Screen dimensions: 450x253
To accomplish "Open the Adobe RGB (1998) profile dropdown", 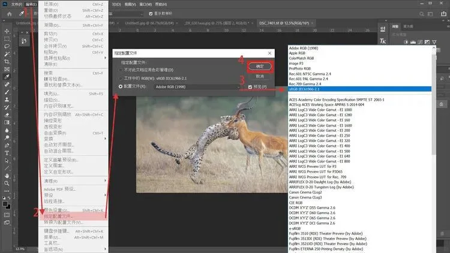I will pos(197,86).
